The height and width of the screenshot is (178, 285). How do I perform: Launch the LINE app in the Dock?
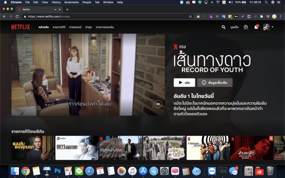coord(79,171)
